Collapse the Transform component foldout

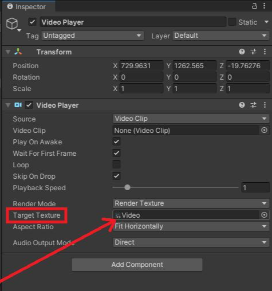click(x=8, y=52)
